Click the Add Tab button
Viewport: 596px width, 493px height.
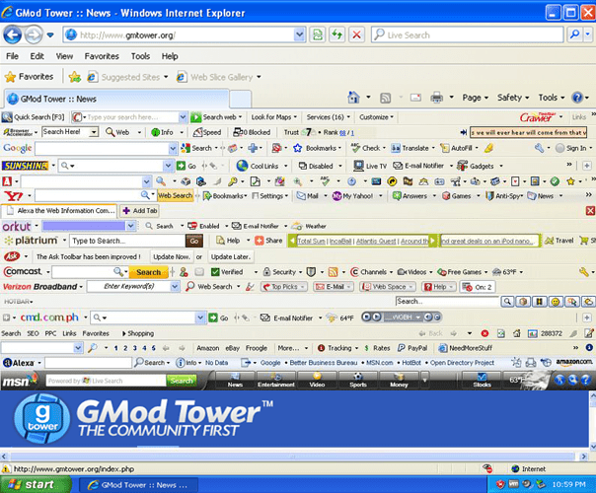[x=139, y=211]
